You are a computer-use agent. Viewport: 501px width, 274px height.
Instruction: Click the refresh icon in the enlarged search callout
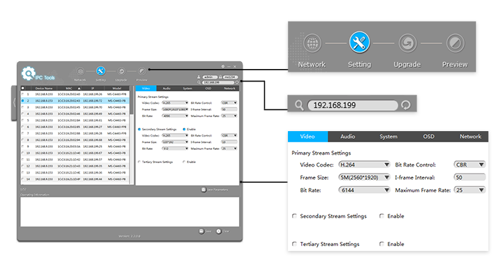[x=406, y=105]
